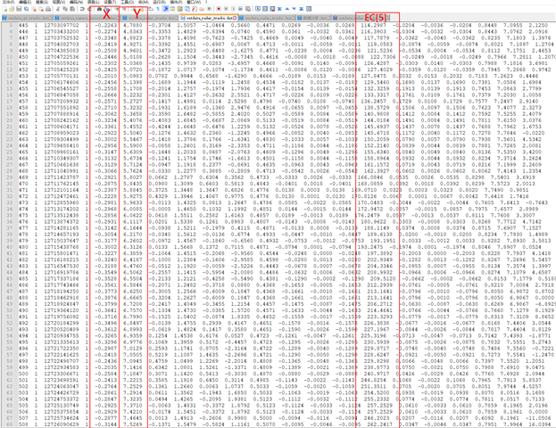The width and height of the screenshot is (556, 428).
Task: Open the 编码(N) Encoding menu
Action: [76, 2]
